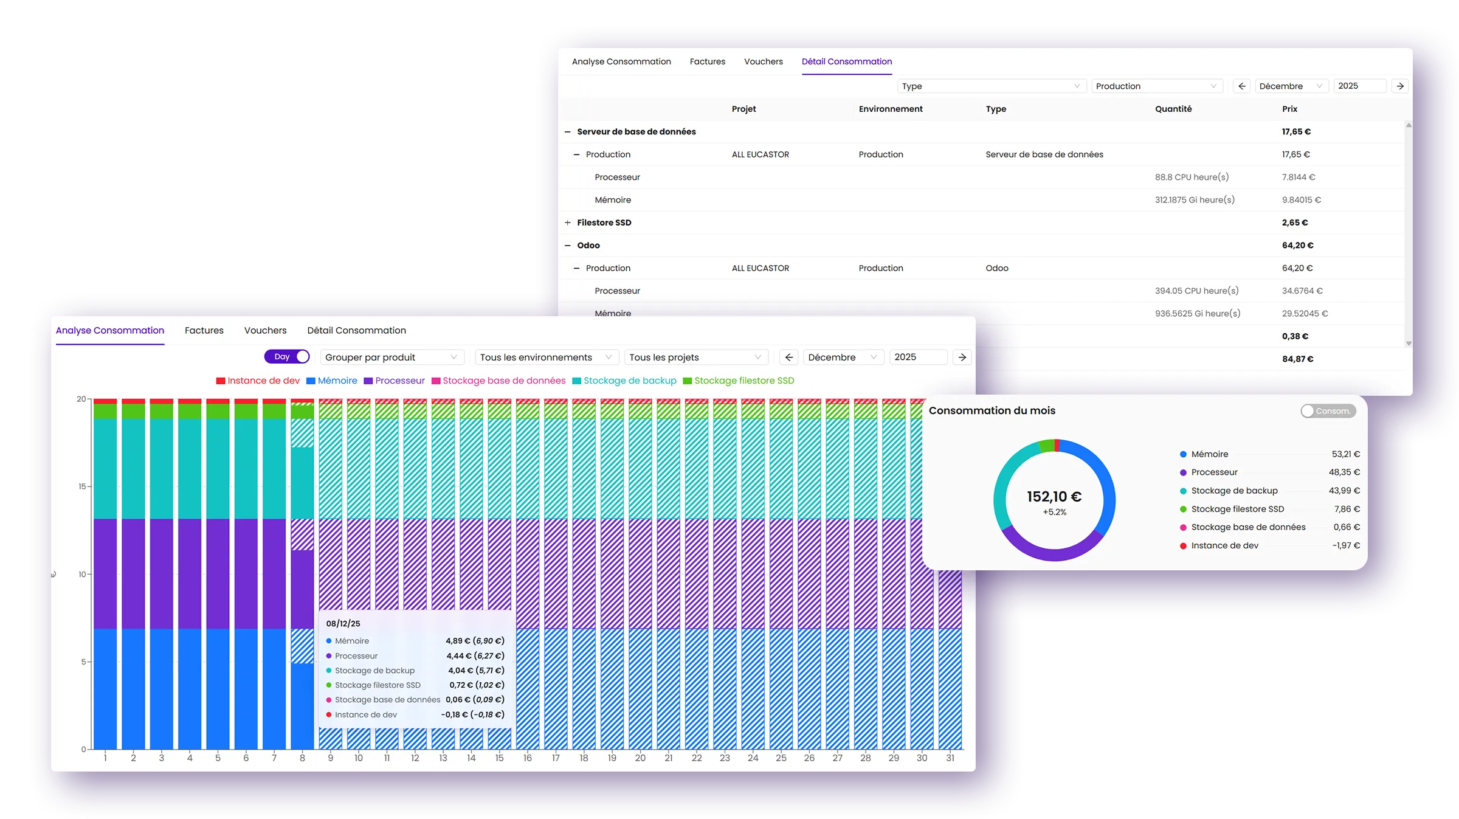
Task: Collapse the Serveur de base de données row
Action: [x=568, y=131]
